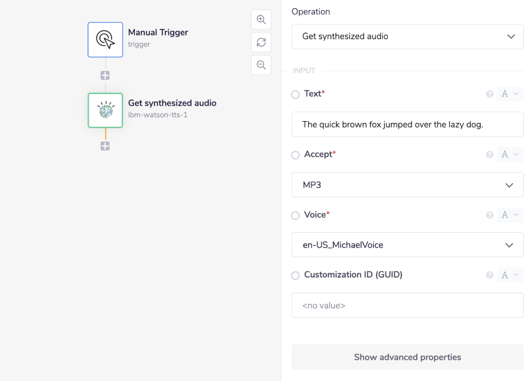This screenshot has width=532, height=381.
Task: Click the help icon beside Customization ID
Action: [x=489, y=275]
